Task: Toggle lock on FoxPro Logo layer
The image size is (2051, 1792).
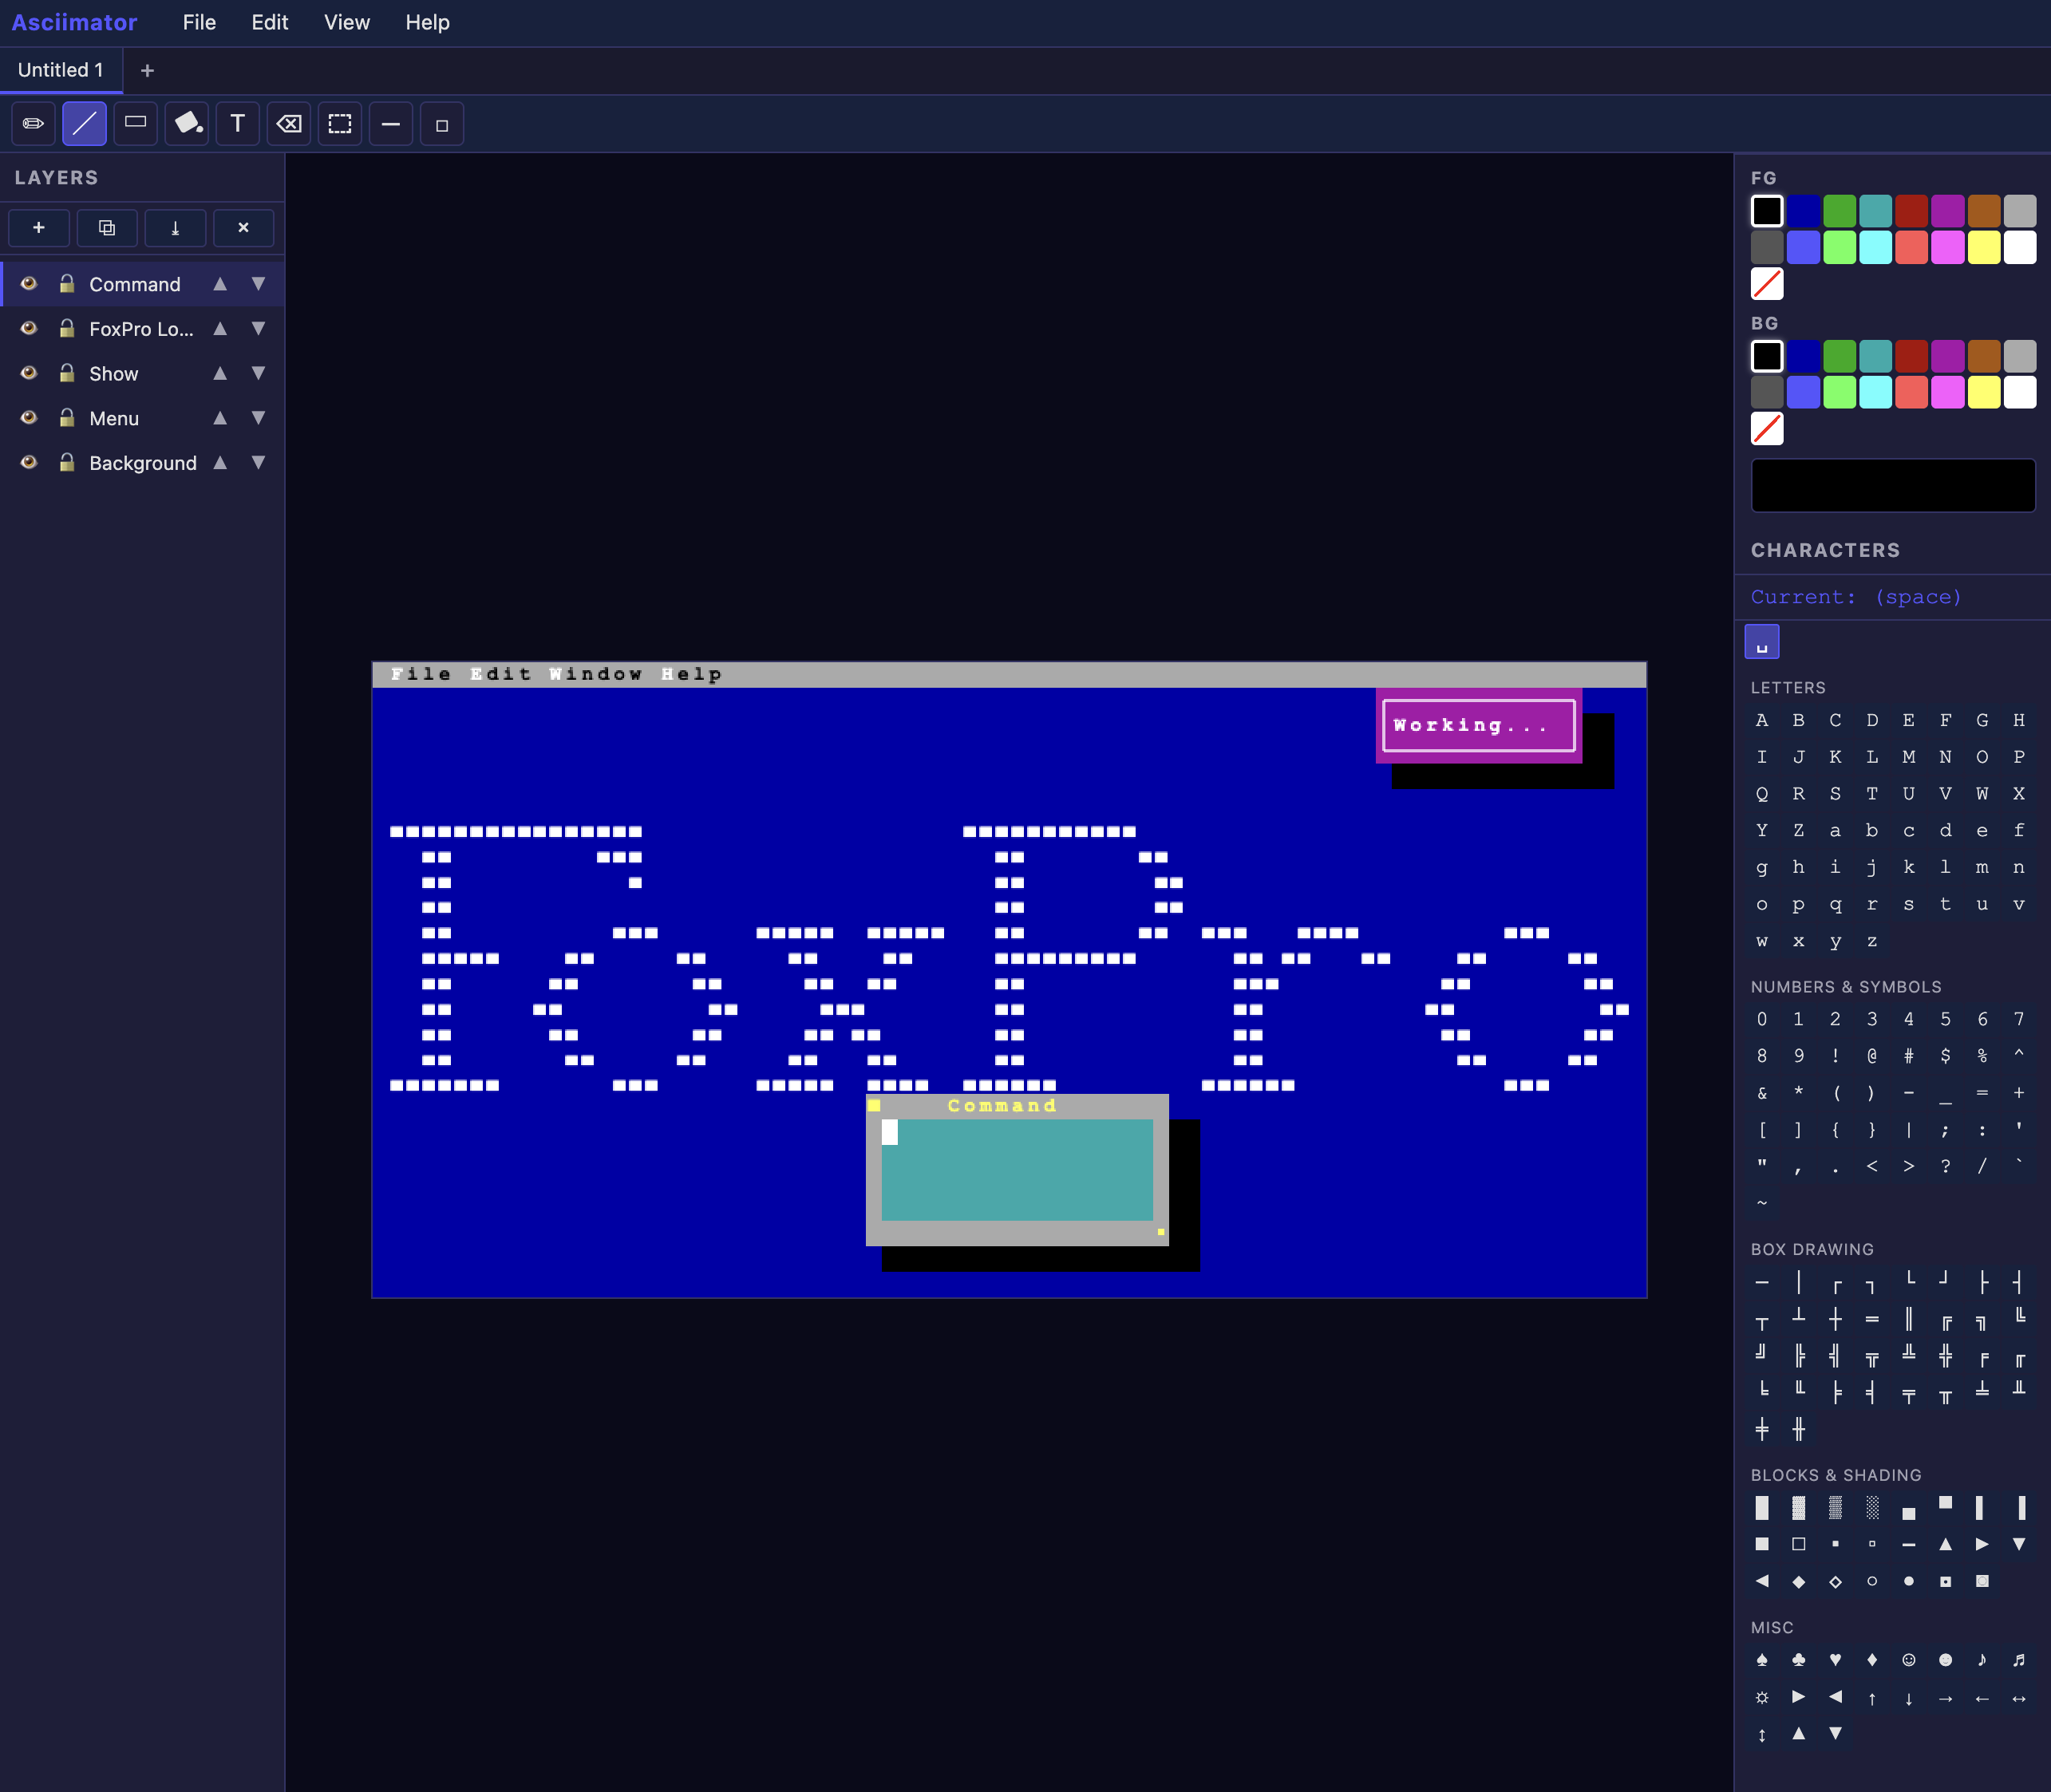Action: pos(67,328)
